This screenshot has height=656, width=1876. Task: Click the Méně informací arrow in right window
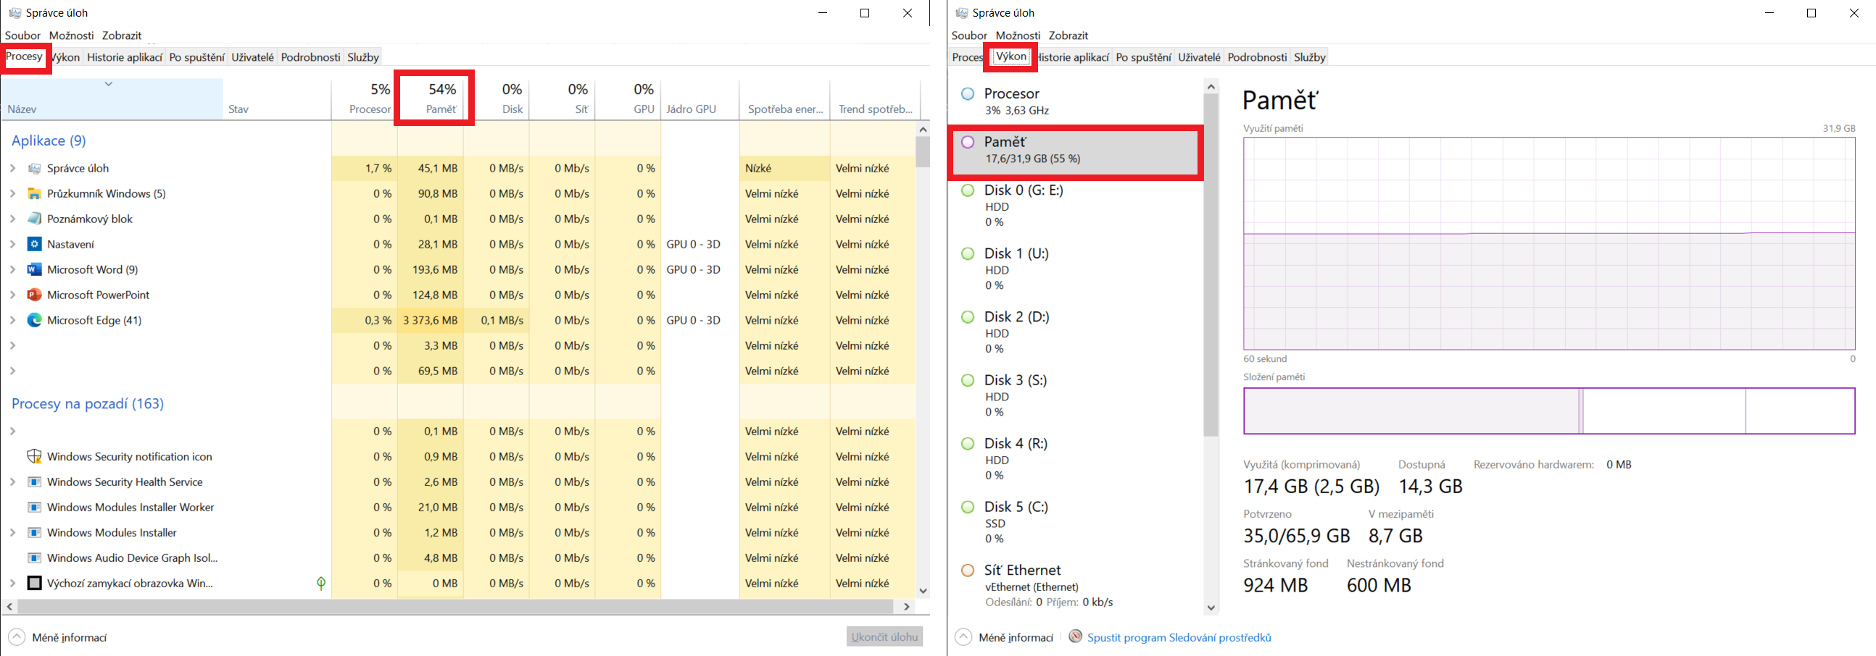tap(963, 637)
